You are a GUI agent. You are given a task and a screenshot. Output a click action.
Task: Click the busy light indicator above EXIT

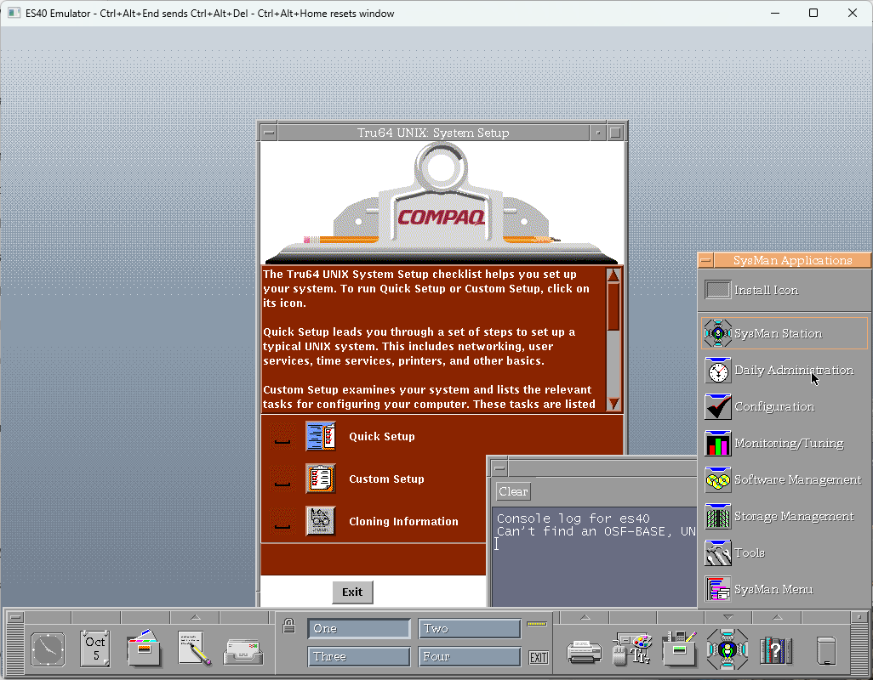(x=537, y=624)
